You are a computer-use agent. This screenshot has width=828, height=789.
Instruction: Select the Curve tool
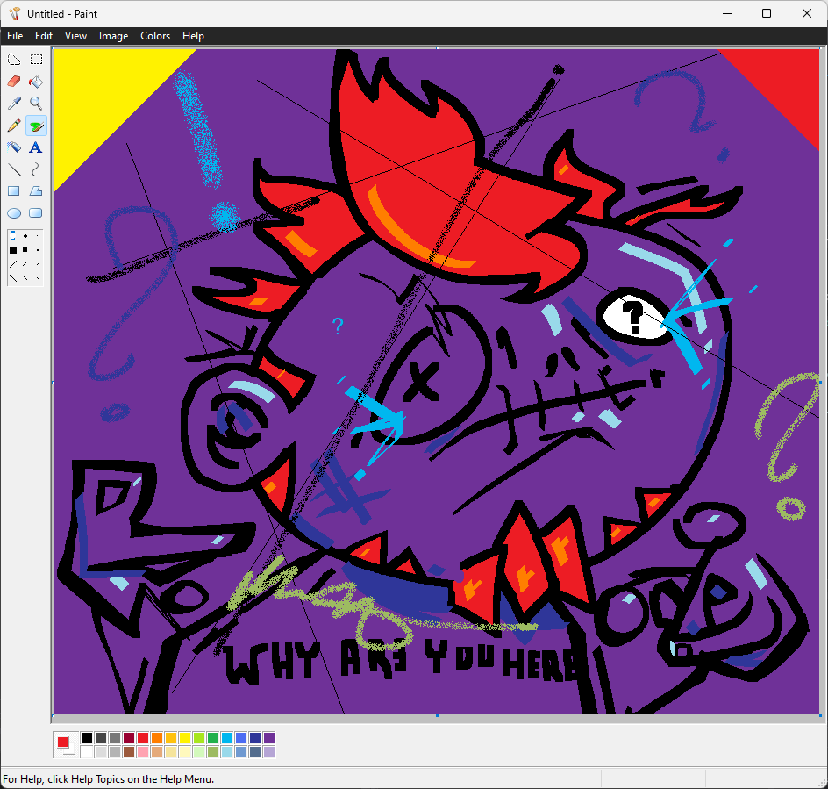coord(36,169)
